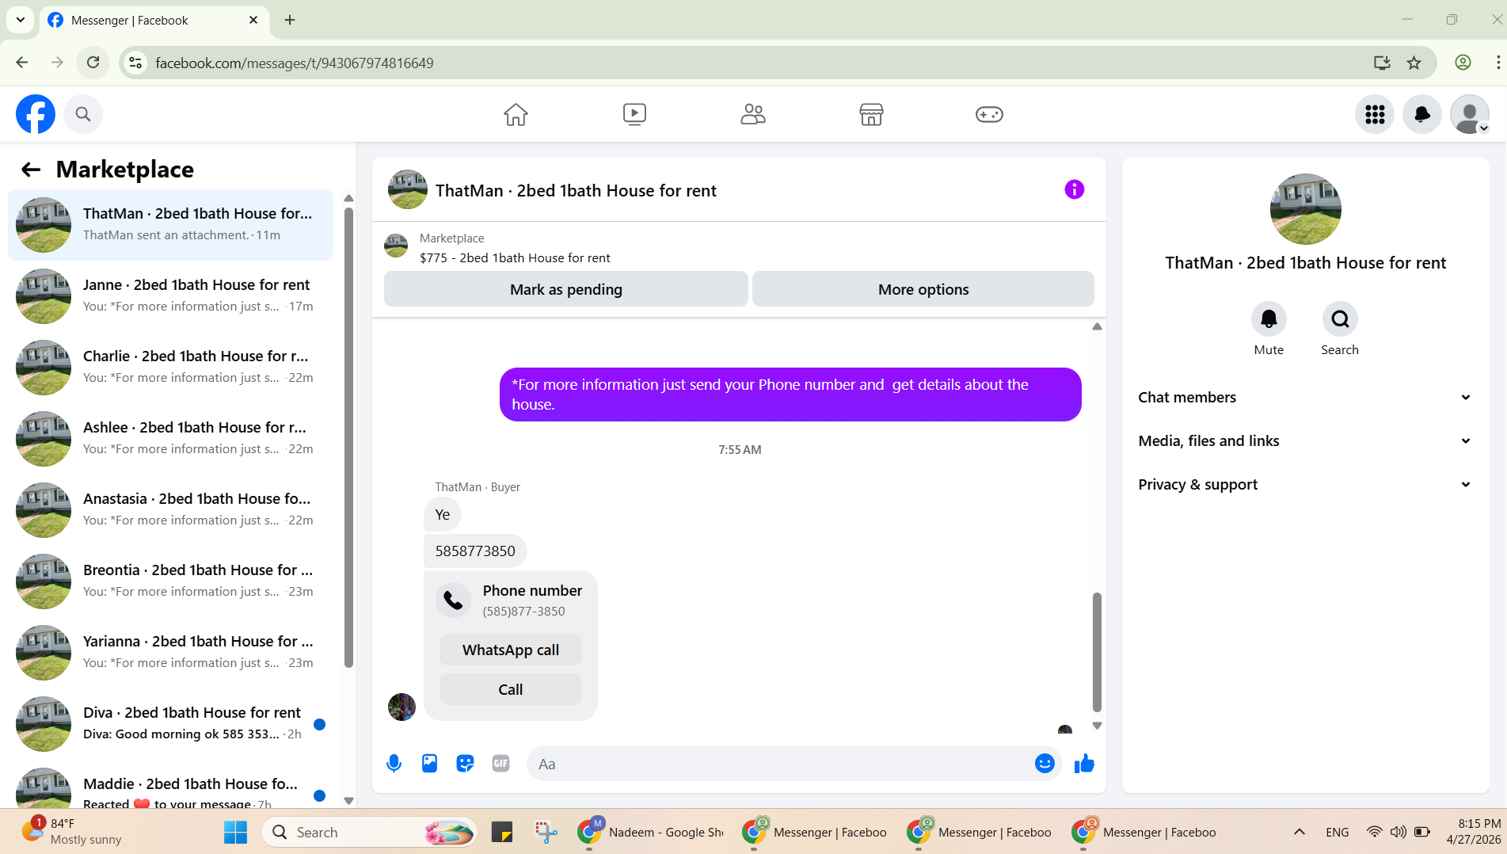This screenshot has width=1507, height=854.
Task: Send a thumbs-up like
Action: (1084, 763)
